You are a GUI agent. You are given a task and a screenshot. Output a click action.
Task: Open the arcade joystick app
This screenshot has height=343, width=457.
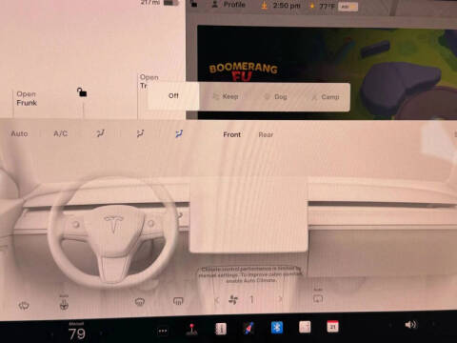[191, 330]
